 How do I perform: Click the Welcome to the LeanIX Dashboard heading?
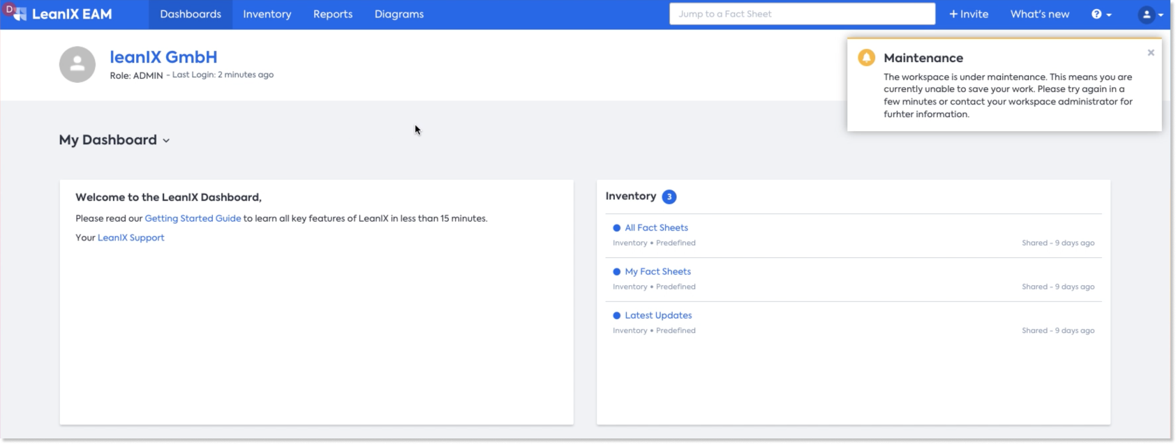pos(168,197)
